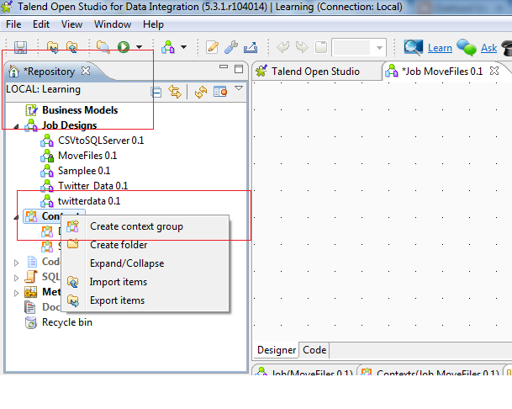The width and height of the screenshot is (512, 409).
Task: Open the zoom combo box dropdown
Action: 379,48
